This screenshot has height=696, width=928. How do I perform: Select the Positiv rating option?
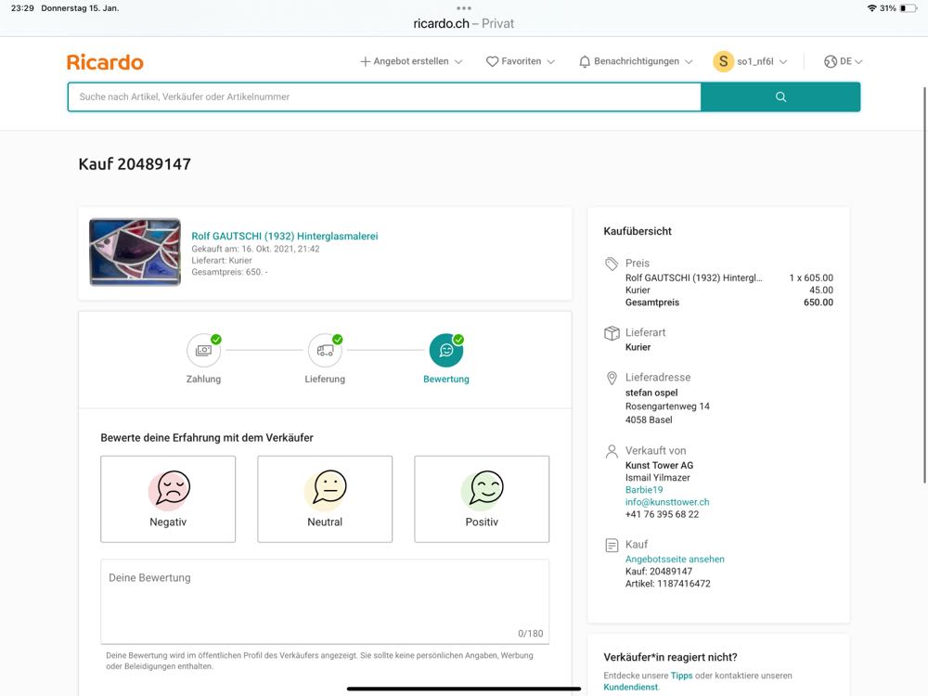tap(482, 499)
